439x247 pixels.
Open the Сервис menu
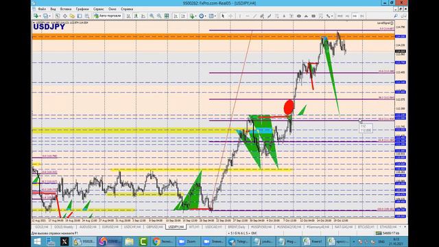pos(98,9)
